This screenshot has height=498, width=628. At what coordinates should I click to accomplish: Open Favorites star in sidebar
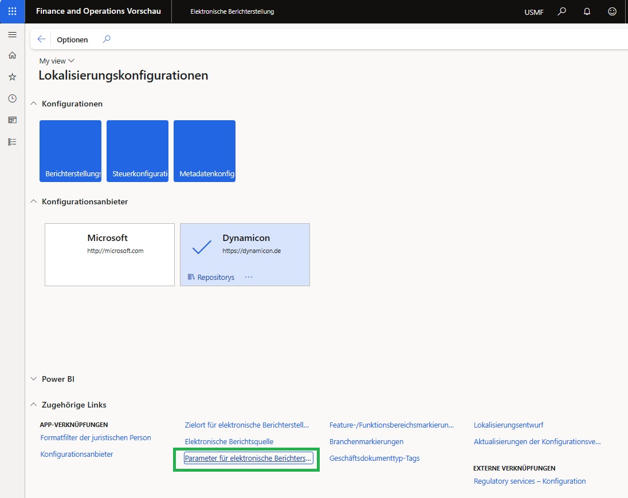point(12,77)
